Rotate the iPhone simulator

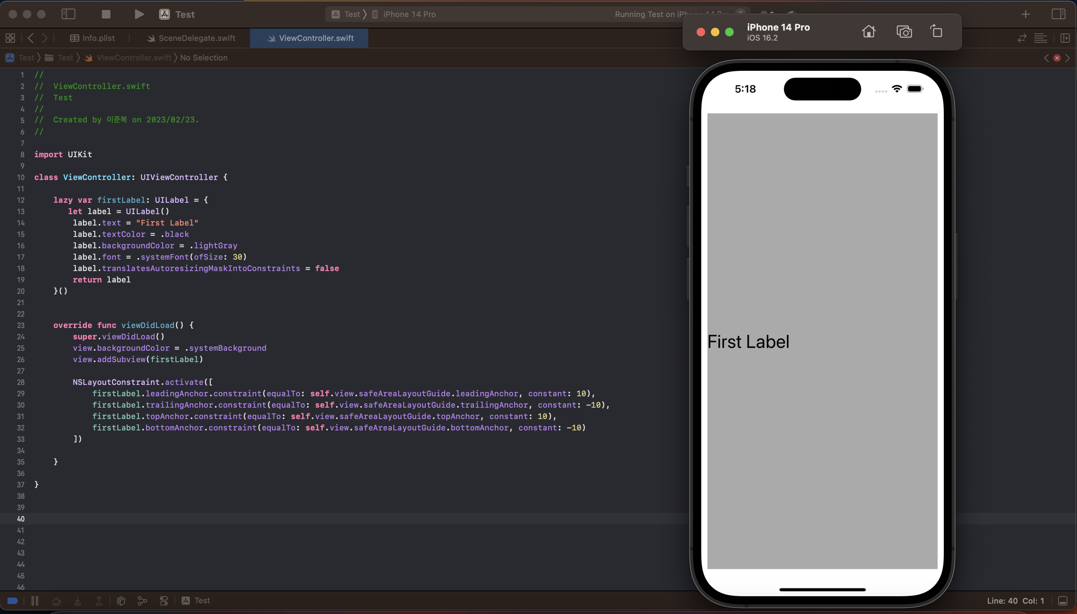pos(936,32)
